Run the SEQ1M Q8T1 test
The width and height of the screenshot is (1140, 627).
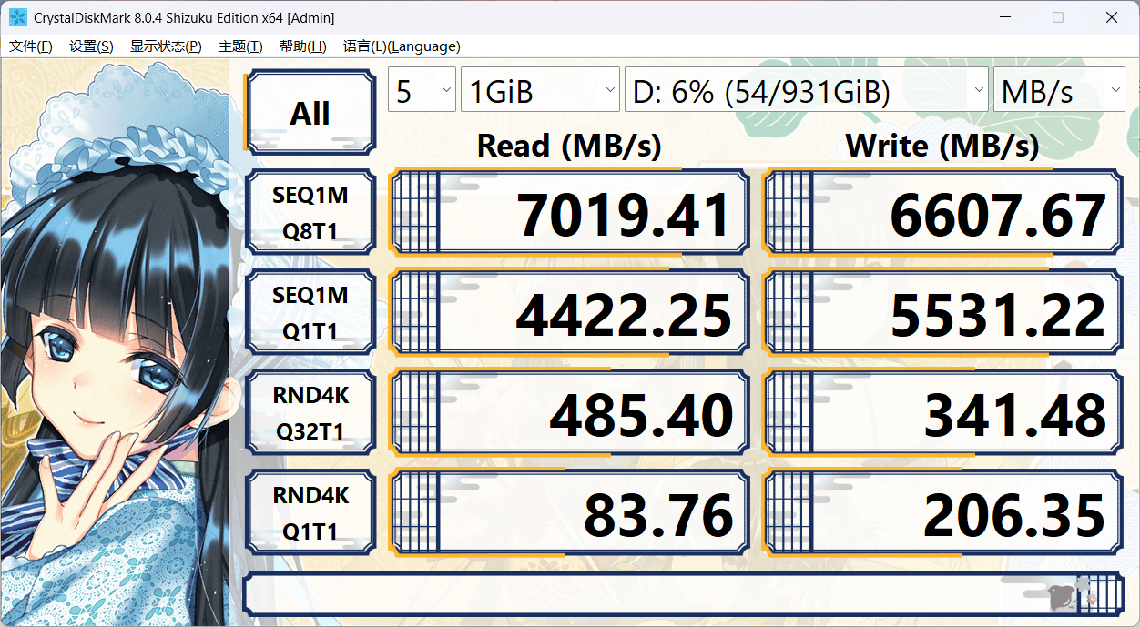pos(310,213)
